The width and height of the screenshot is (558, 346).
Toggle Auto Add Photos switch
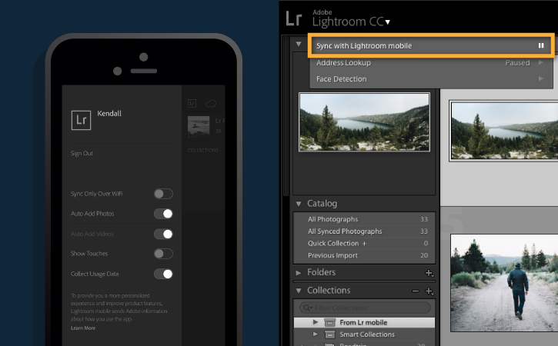163,214
